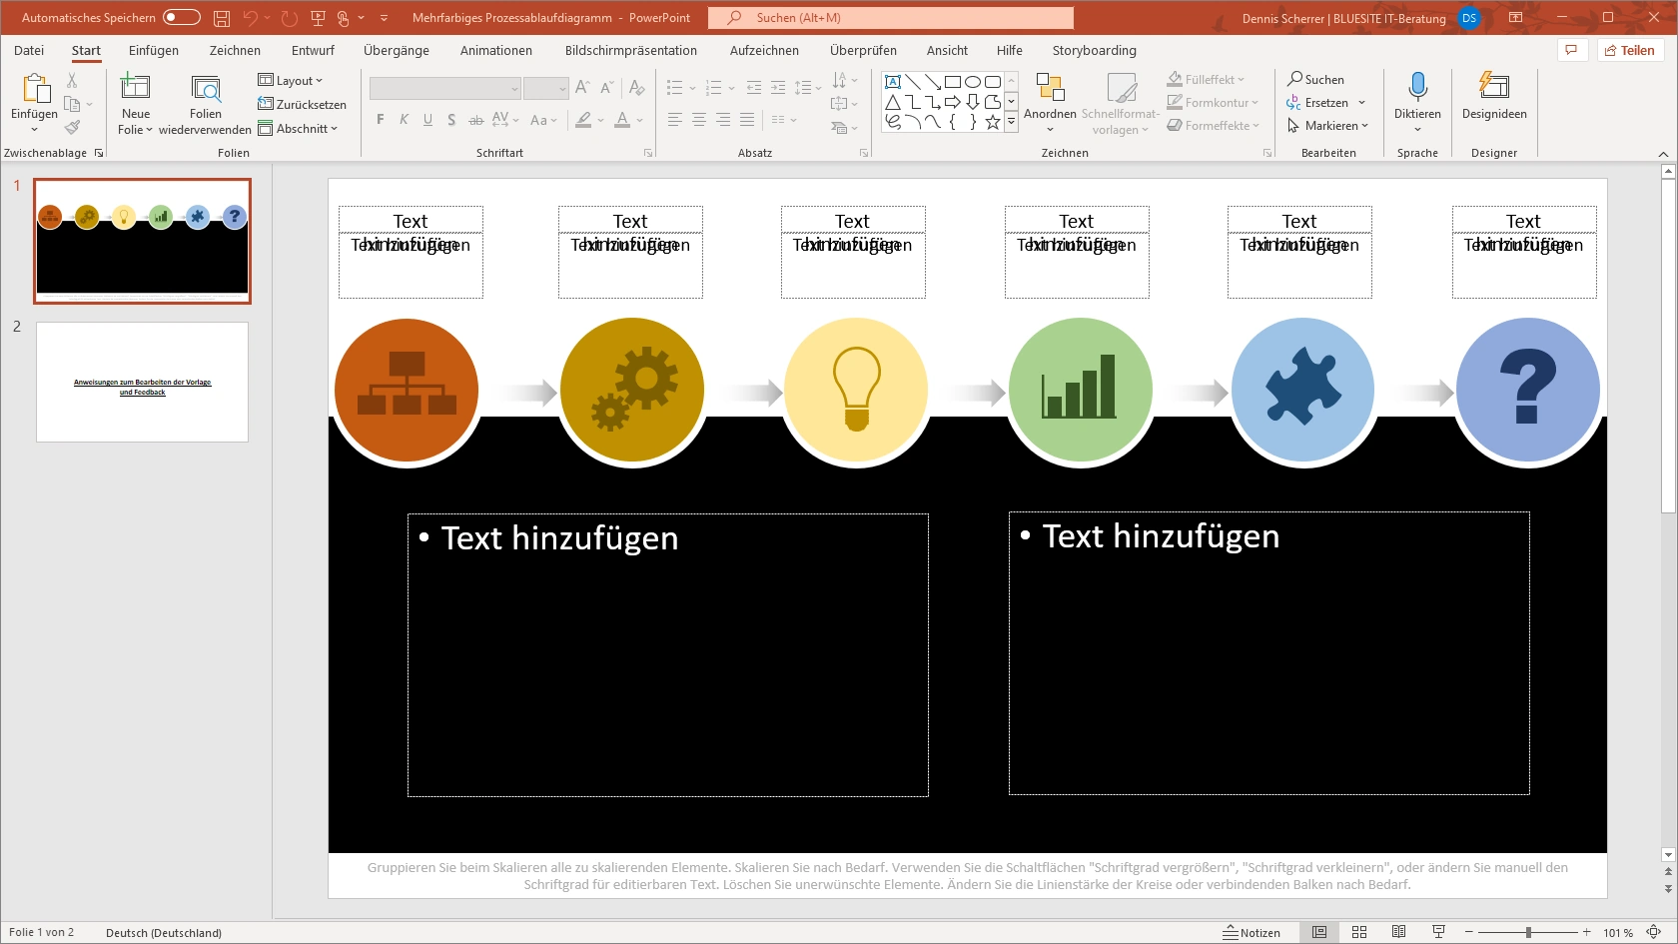1678x944 pixels.
Task: Open the font name combo box
Action: coord(444,89)
